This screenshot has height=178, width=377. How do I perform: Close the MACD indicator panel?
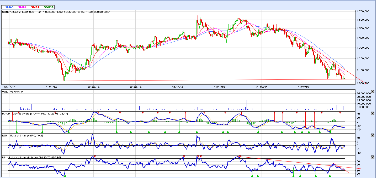[x=372, y=113]
